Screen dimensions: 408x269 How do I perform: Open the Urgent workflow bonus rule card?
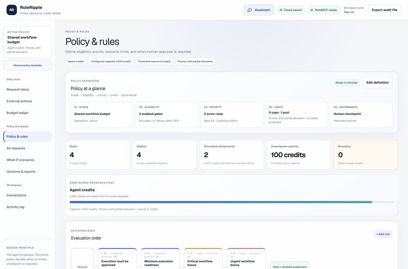click(247, 258)
